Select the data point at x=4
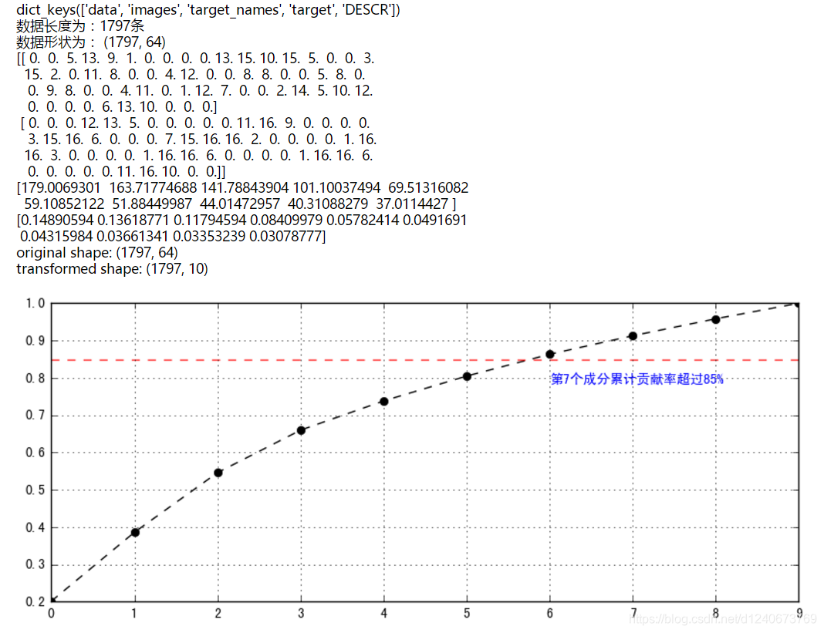This screenshot has height=633, width=824. tap(383, 401)
